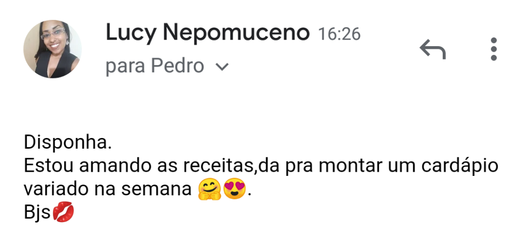Select sender name Lucy Nepomuceno
Image resolution: width=526 pixels, height=240 pixels.
[x=208, y=33]
